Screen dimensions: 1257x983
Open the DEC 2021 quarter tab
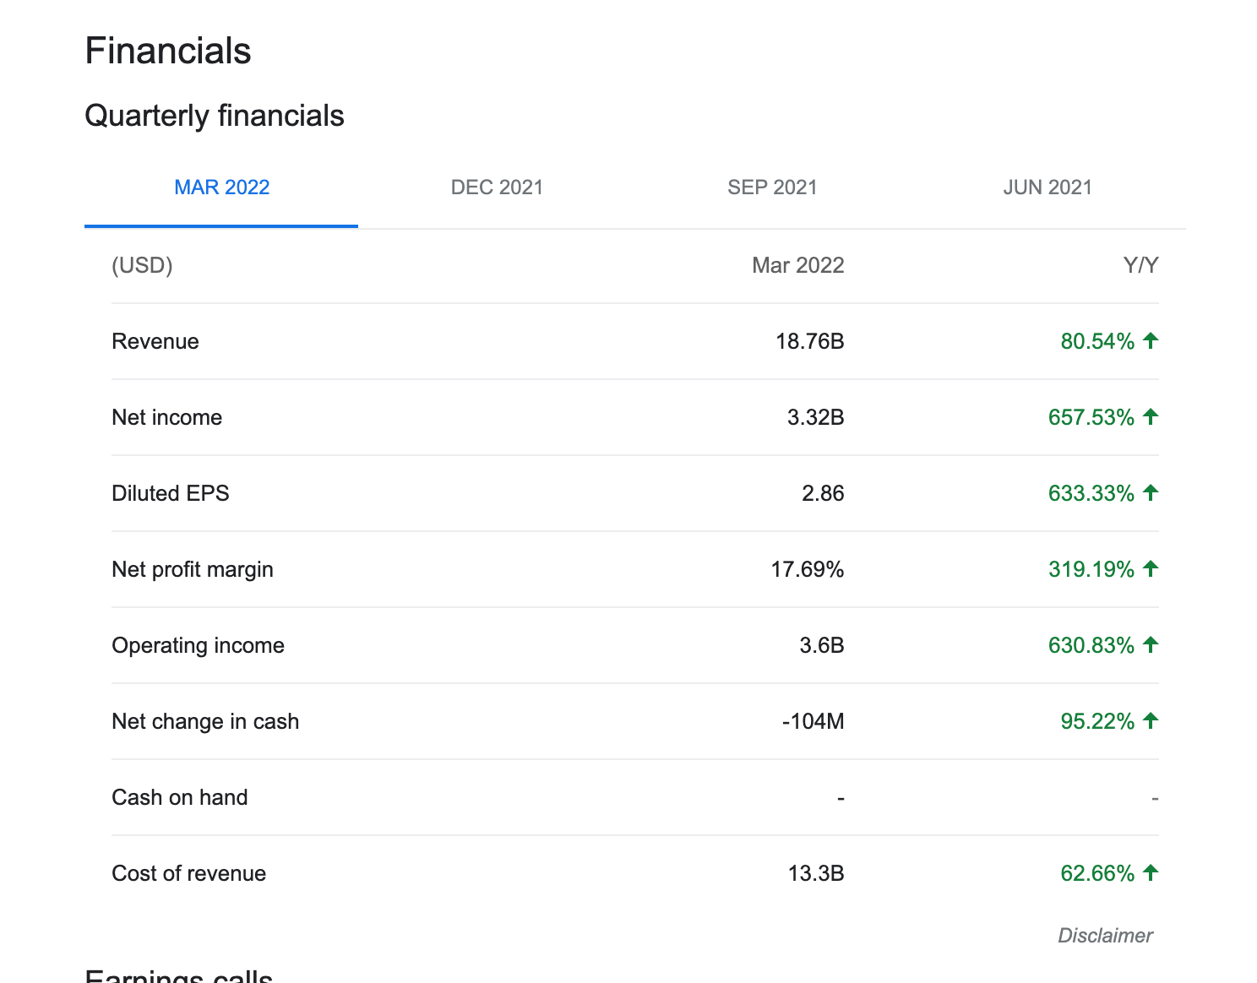click(x=497, y=187)
